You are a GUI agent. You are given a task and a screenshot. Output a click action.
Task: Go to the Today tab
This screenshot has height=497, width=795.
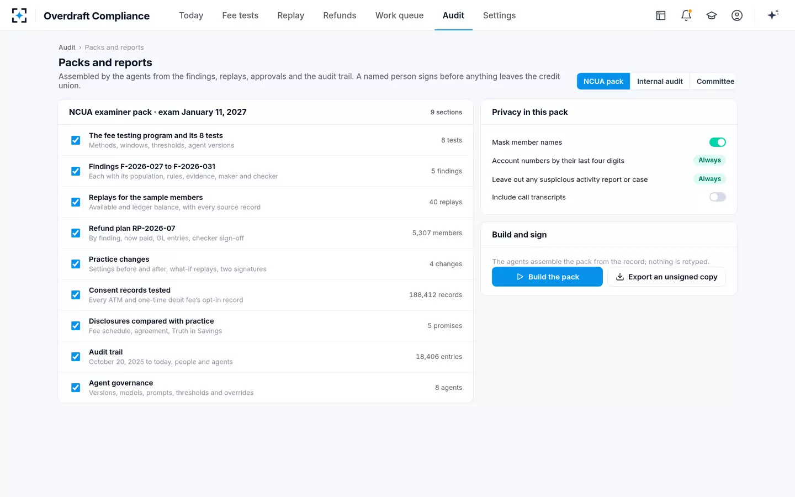pos(191,15)
